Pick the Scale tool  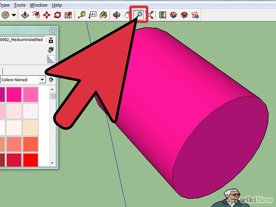click(68, 15)
